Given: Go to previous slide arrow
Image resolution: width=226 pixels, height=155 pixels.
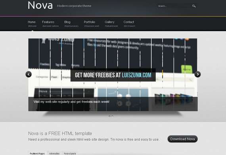Looking at the screenshot, I should coord(29,75).
